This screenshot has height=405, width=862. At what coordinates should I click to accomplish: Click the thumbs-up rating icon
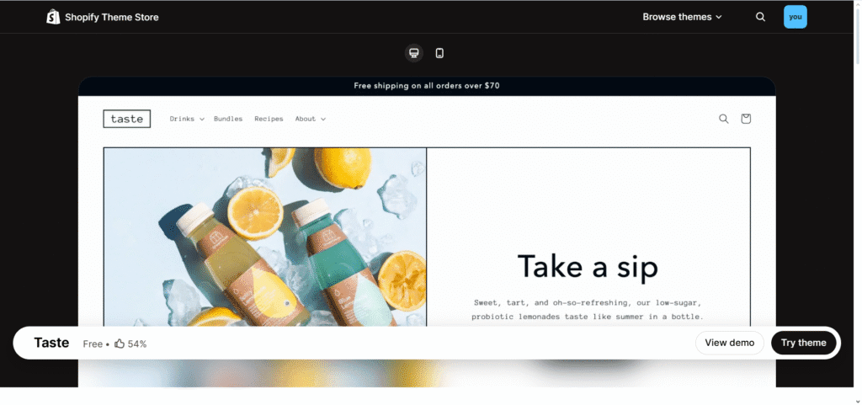[120, 344]
